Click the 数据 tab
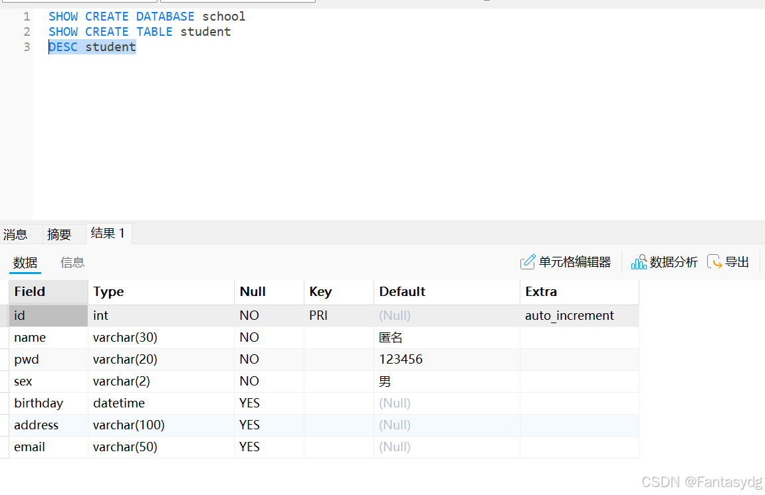The width and height of the screenshot is (765, 495). tap(25, 261)
